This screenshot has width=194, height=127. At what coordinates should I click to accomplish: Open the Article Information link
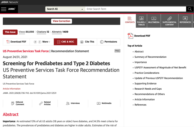pyautogui.click(x=12, y=89)
